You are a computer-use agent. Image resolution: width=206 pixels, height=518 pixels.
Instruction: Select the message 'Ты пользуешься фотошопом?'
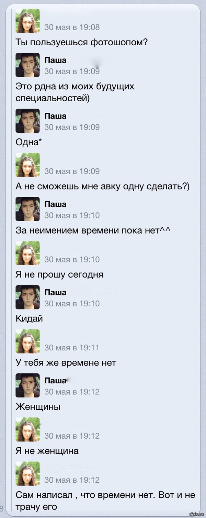point(82,43)
